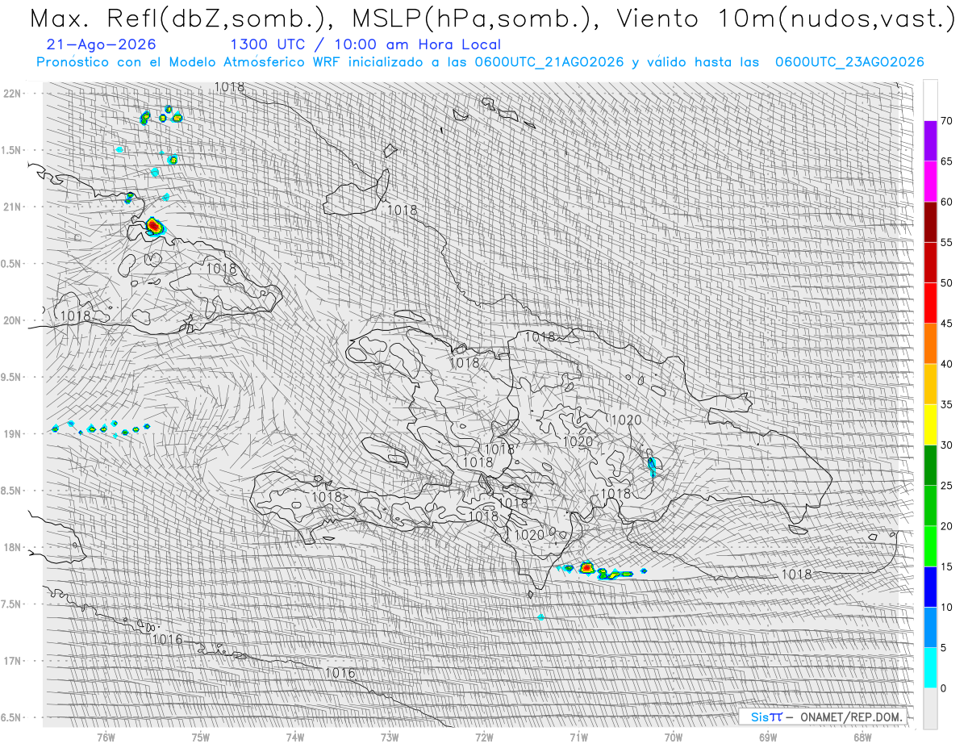Click the 70W longitude axis label

pos(673,737)
